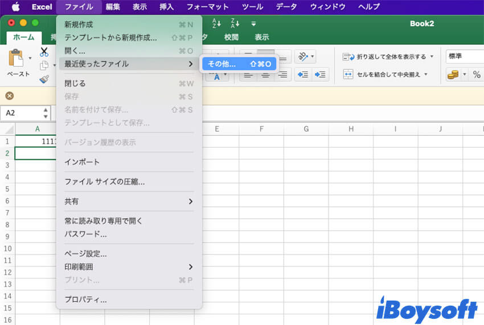Switch to the 校閲 ribbon tab
This screenshot has height=325, width=484.
[231, 37]
